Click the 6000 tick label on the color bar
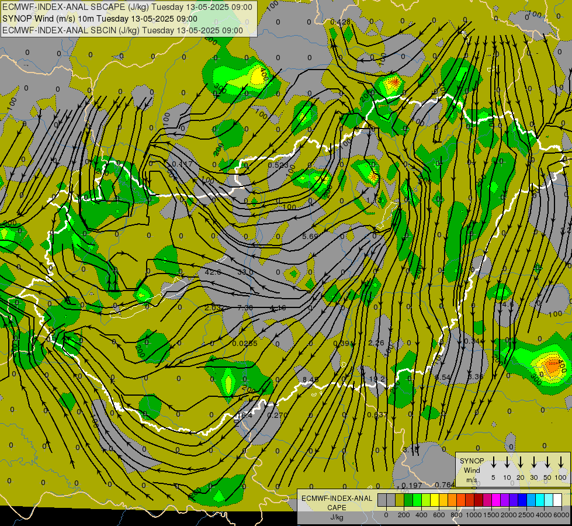 pyautogui.click(x=562, y=515)
